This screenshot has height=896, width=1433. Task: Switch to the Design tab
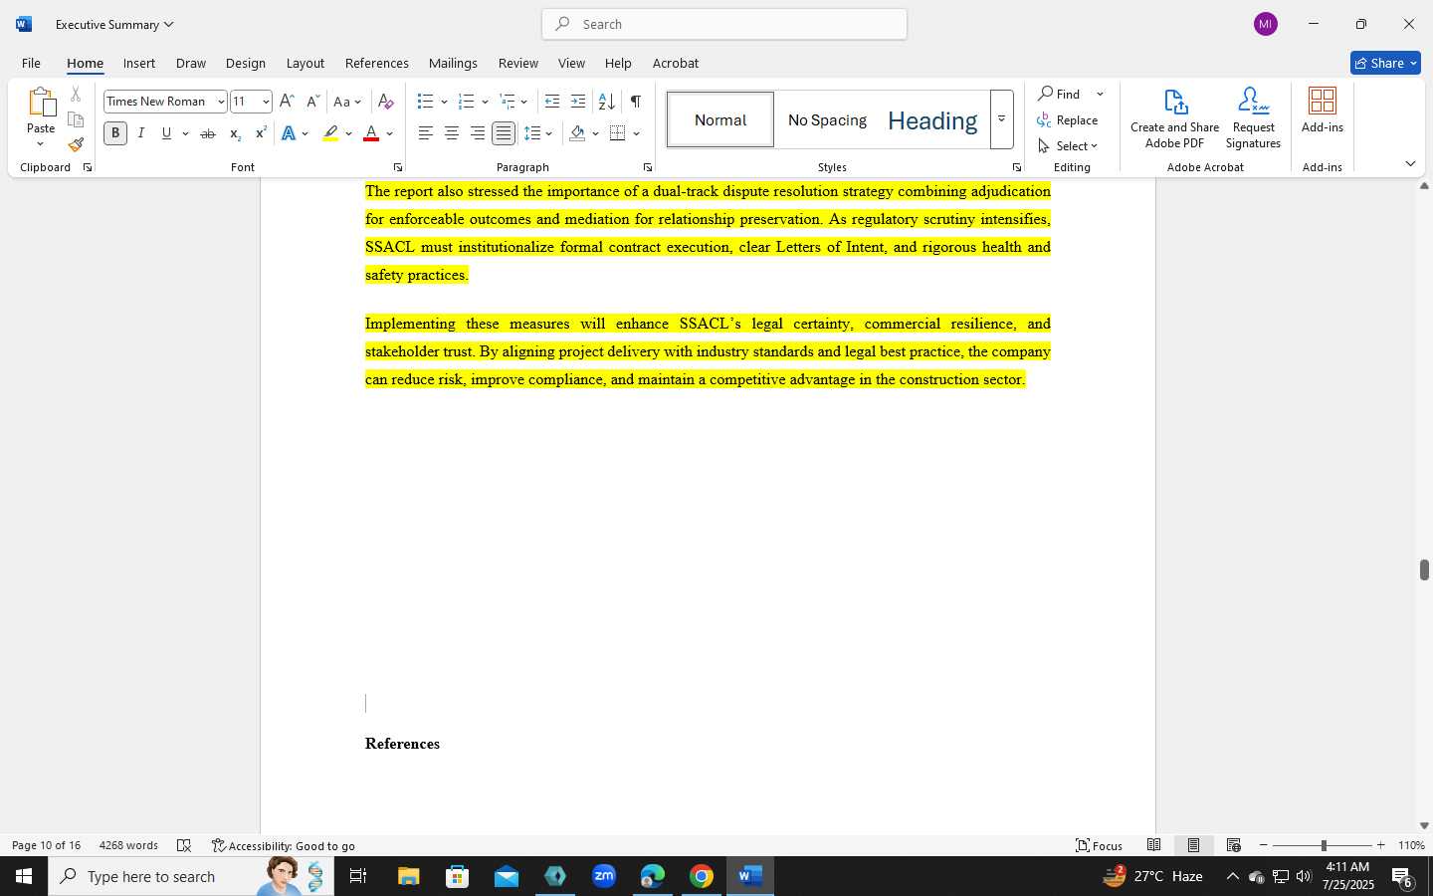[x=245, y=63]
